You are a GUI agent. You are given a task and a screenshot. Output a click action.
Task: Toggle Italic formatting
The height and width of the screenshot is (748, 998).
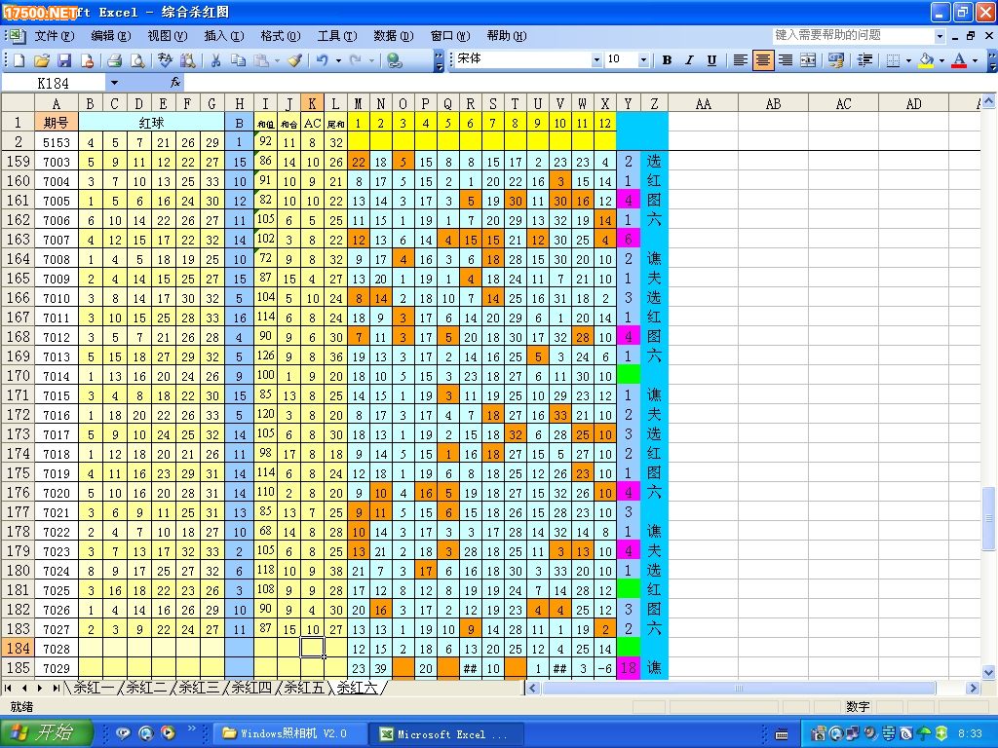coord(689,60)
